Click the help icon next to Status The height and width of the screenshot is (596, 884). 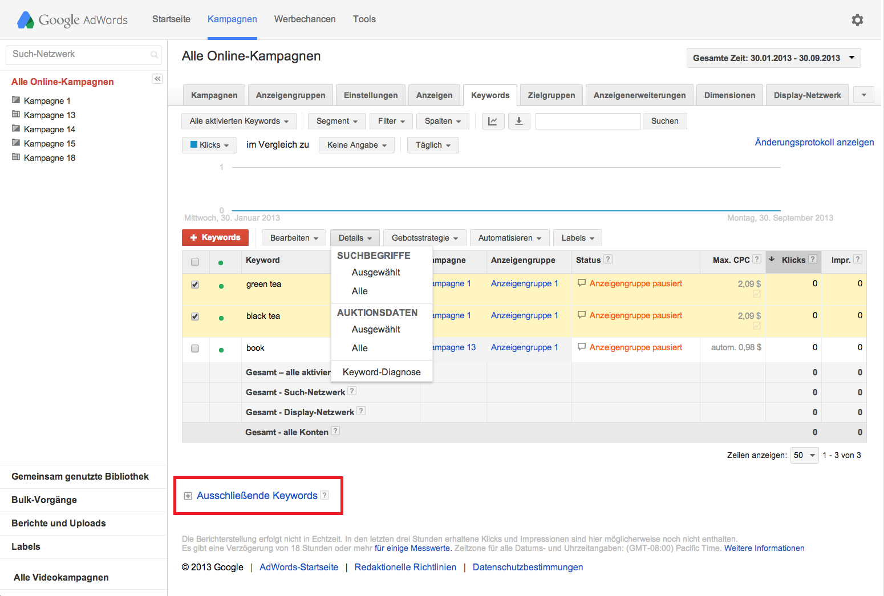(608, 259)
